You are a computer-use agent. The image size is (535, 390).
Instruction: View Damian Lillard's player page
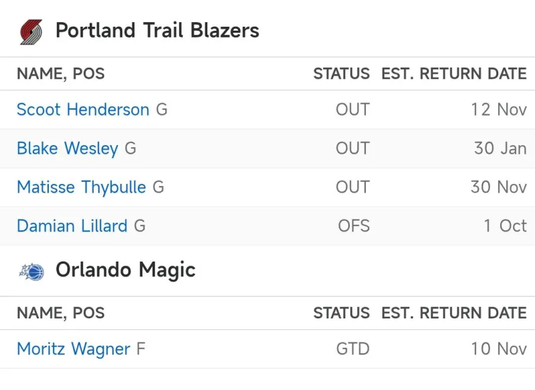(72, 226)
